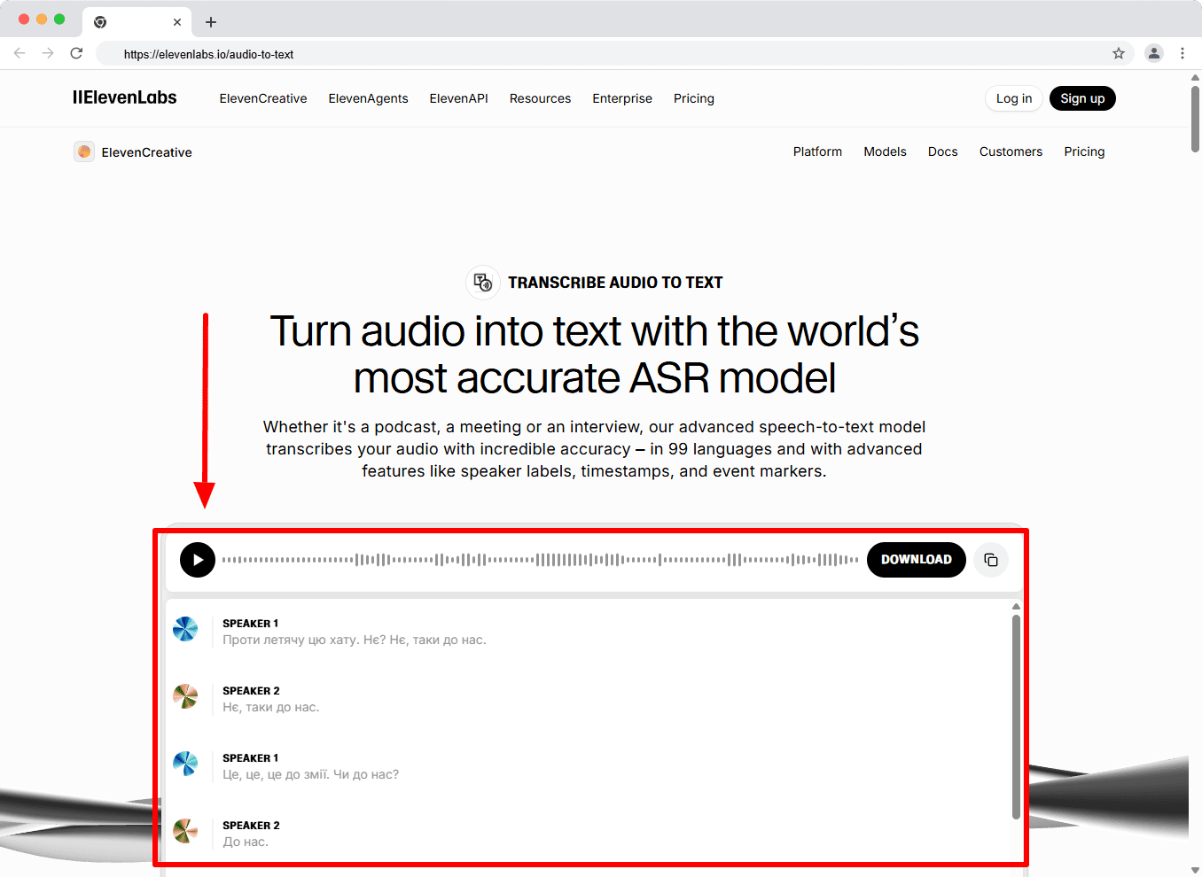Open the Chrome three-dot menu
Screen dimensions: 1202x877
coord(1182,54)
